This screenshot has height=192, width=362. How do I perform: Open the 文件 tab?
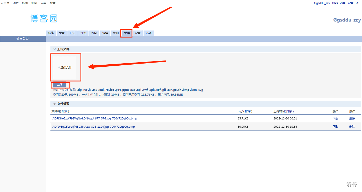[127, 33]
